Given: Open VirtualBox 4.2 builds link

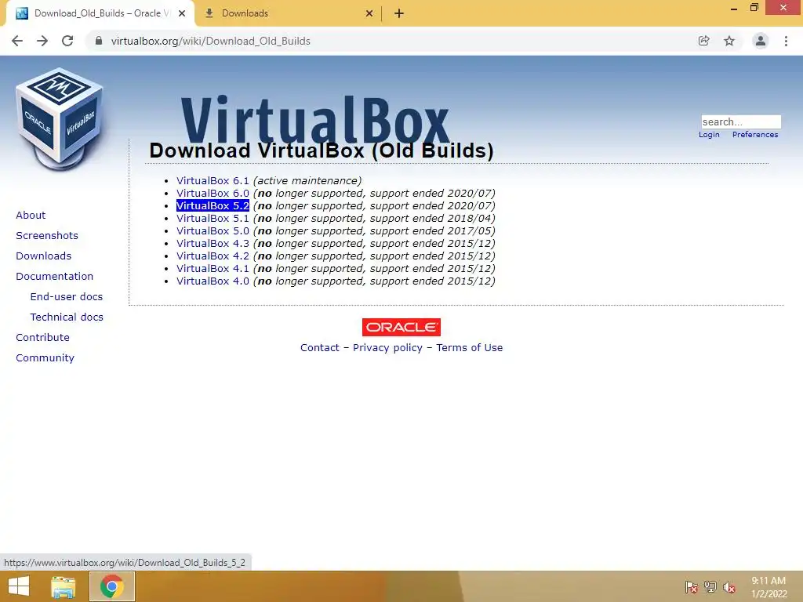Looking at the screenshot, I should click(x=213, y=256).
